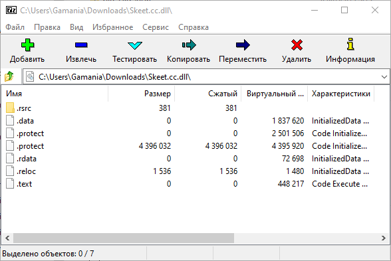Click the size 381 of .rsrc
This screenshot has height=261, width=391.
[x=165, y=108]
